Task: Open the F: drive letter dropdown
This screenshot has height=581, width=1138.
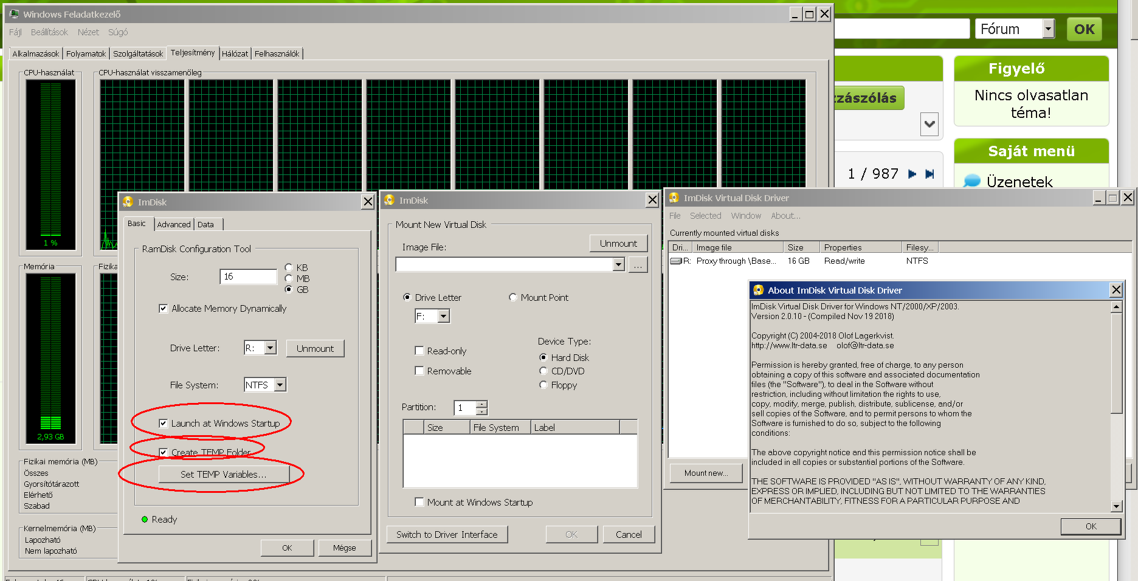Action: pyautogui.click(x=443, y=316)
